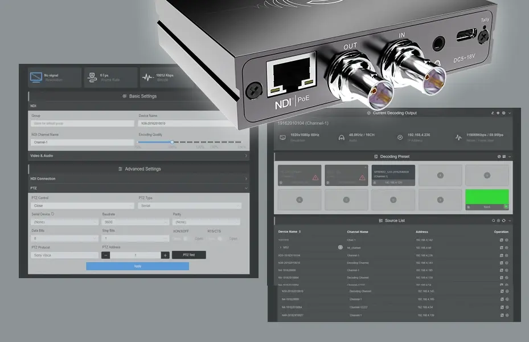This screenshot has width=529, height=342.
Task: Collapse the Decoding Preset panel chevron
Action: point(510,157)
